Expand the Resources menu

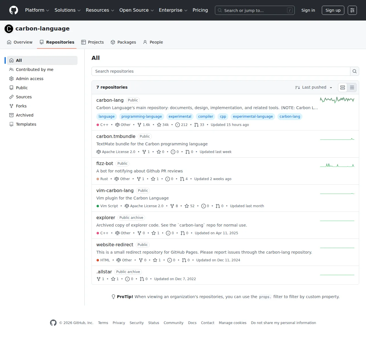(100, 10)
